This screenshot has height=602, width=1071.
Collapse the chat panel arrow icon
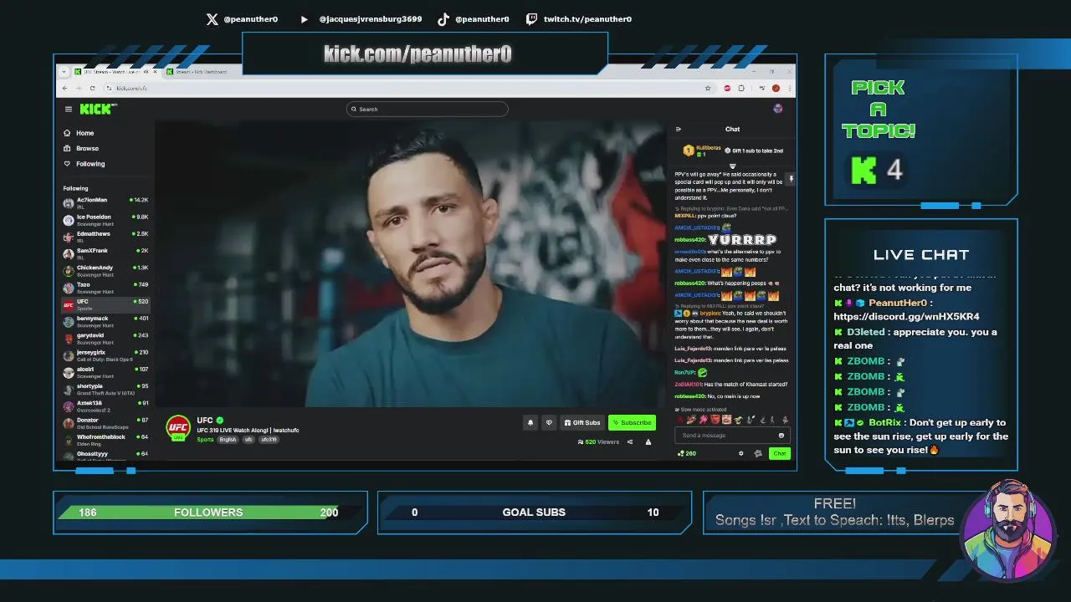(678, 129)
